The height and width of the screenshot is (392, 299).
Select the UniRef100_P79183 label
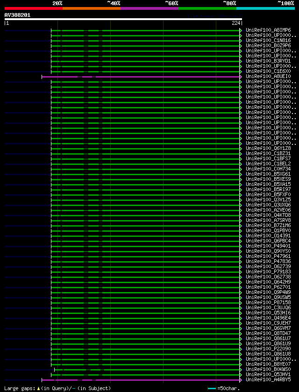[x=268, y=272]
